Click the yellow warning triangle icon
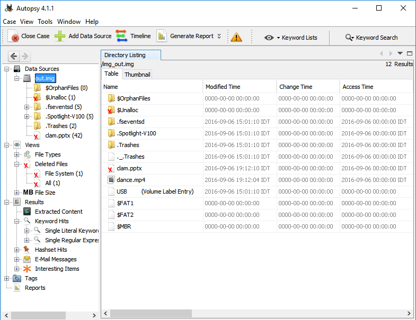Screen dimensions: 416x320 point(236,37)
